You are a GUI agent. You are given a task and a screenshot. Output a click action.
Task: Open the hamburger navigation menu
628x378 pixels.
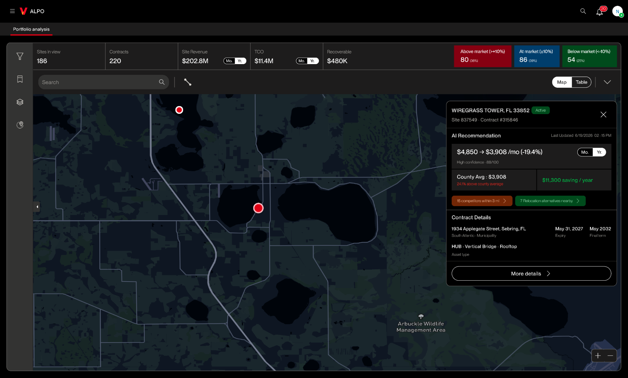click(x=12, y=11)
